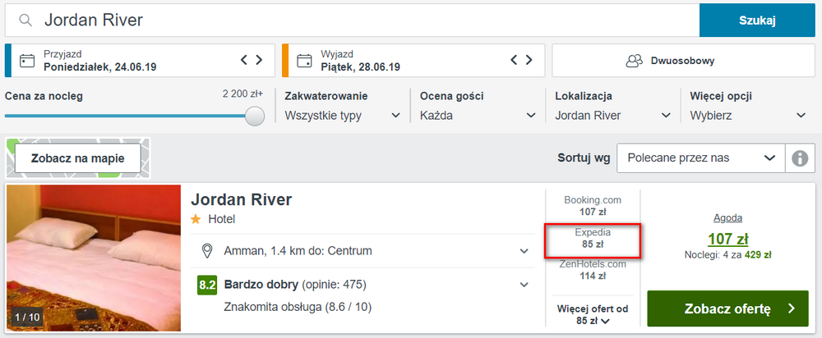The height and width of the screenshot is (338, 822).
Task: Open the Wyjazd calendar icon
Action: click(304, 61)
